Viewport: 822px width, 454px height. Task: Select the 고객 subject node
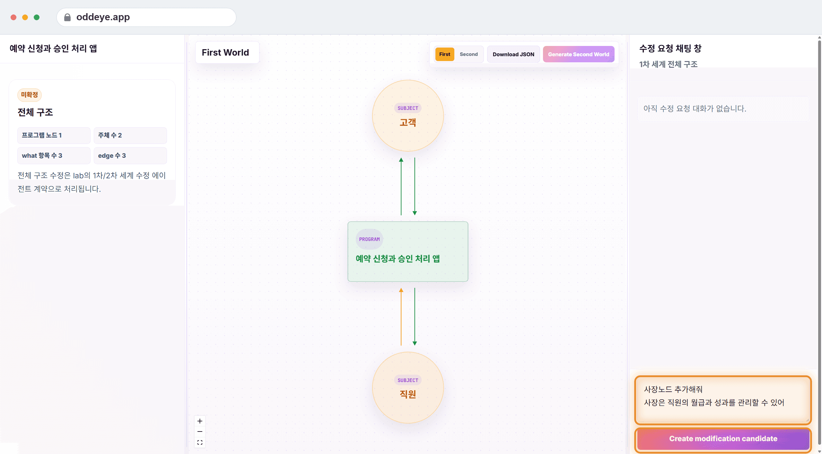pyautogui.click(x=408, y=116)
